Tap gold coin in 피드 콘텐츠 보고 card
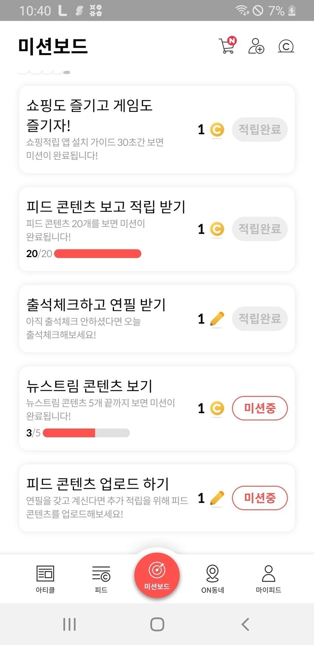This screenshot has width=314, height=645. point(217,229)
